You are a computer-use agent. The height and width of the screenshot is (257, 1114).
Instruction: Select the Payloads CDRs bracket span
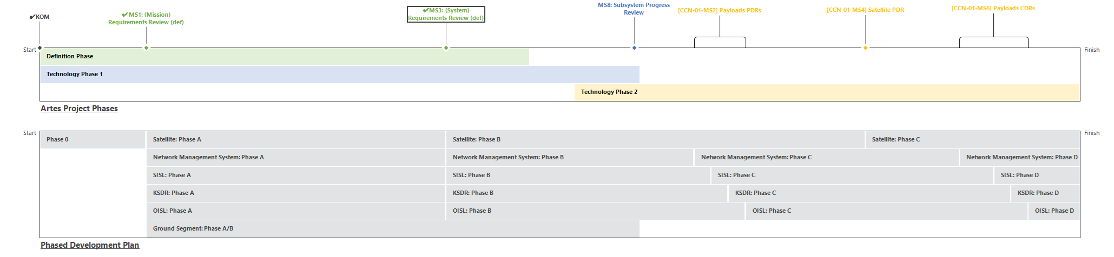(994, 42)
